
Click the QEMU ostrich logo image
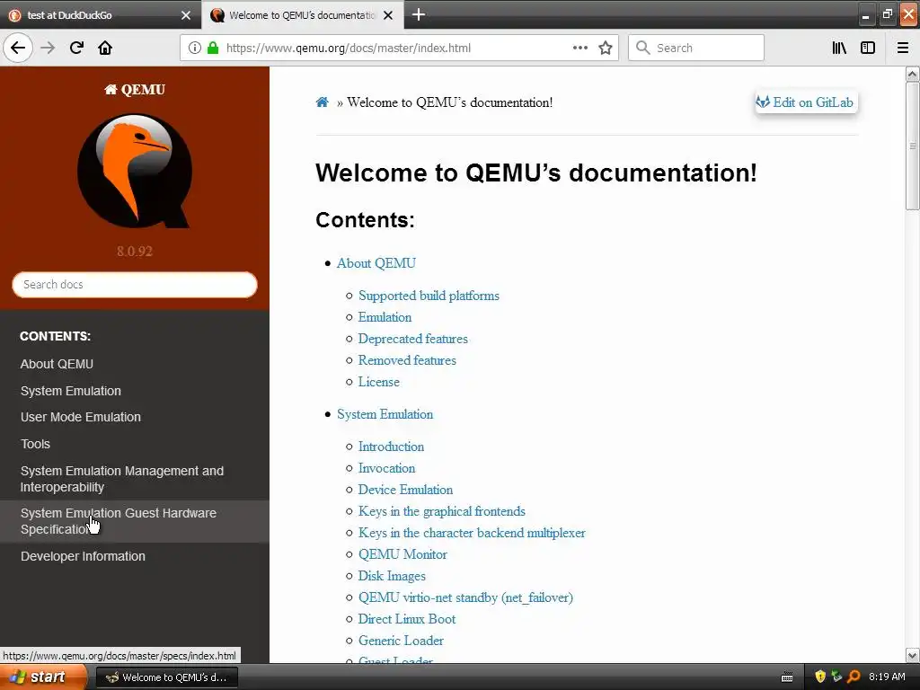coord(135,170)
